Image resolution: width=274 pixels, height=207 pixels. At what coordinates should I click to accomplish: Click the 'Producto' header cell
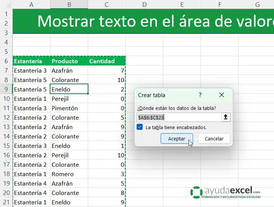tap(69, 61)
